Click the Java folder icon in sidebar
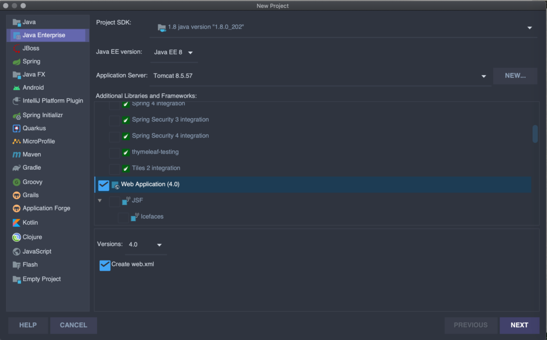The width and height of the screenshot is (547, 340). 17,22
